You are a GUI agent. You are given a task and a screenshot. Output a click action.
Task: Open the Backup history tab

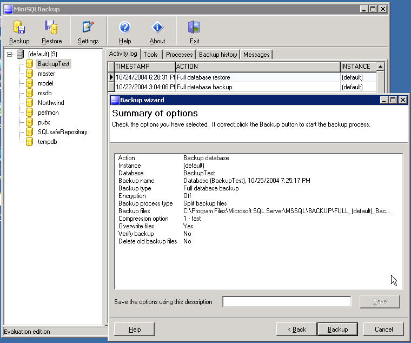[218, 55]
